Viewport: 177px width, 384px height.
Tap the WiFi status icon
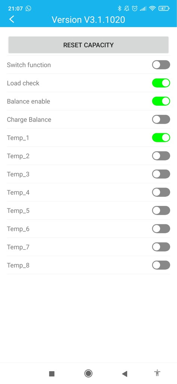(x=153, y=9)
